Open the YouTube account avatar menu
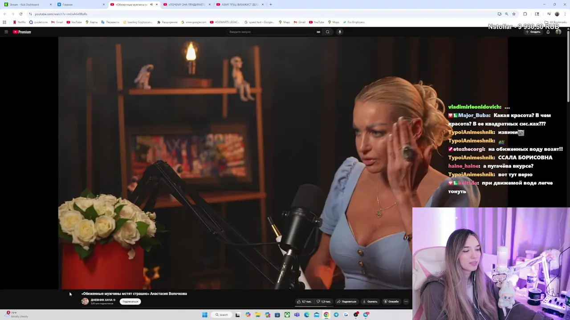The image size is (570, 320). tap(558, 32)
